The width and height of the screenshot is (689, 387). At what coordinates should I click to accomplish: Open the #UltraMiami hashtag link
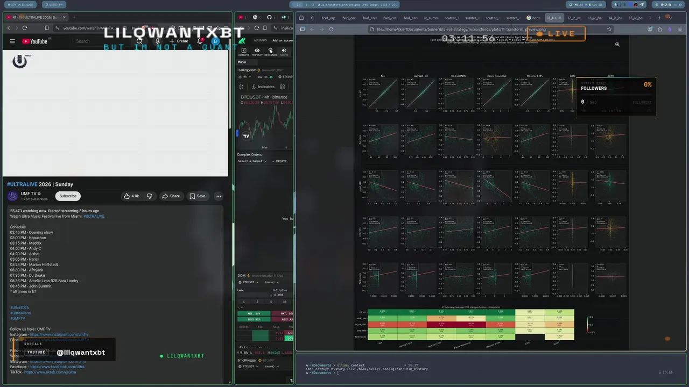(x=20, y=313)
